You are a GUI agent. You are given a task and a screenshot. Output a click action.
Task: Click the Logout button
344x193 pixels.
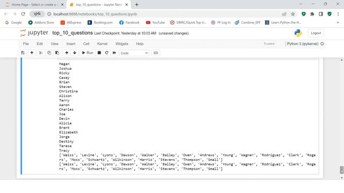click(x=316, y=33)
